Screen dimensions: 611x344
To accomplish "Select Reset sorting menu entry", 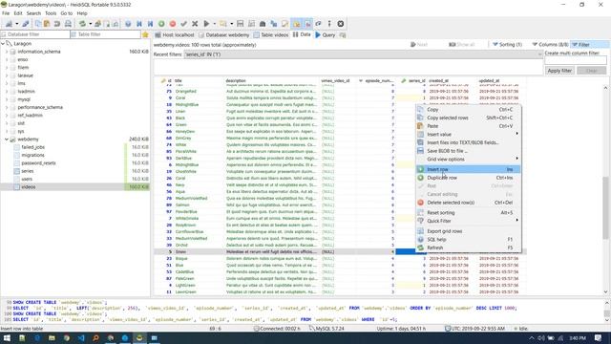I will click(x=468, y=212).
